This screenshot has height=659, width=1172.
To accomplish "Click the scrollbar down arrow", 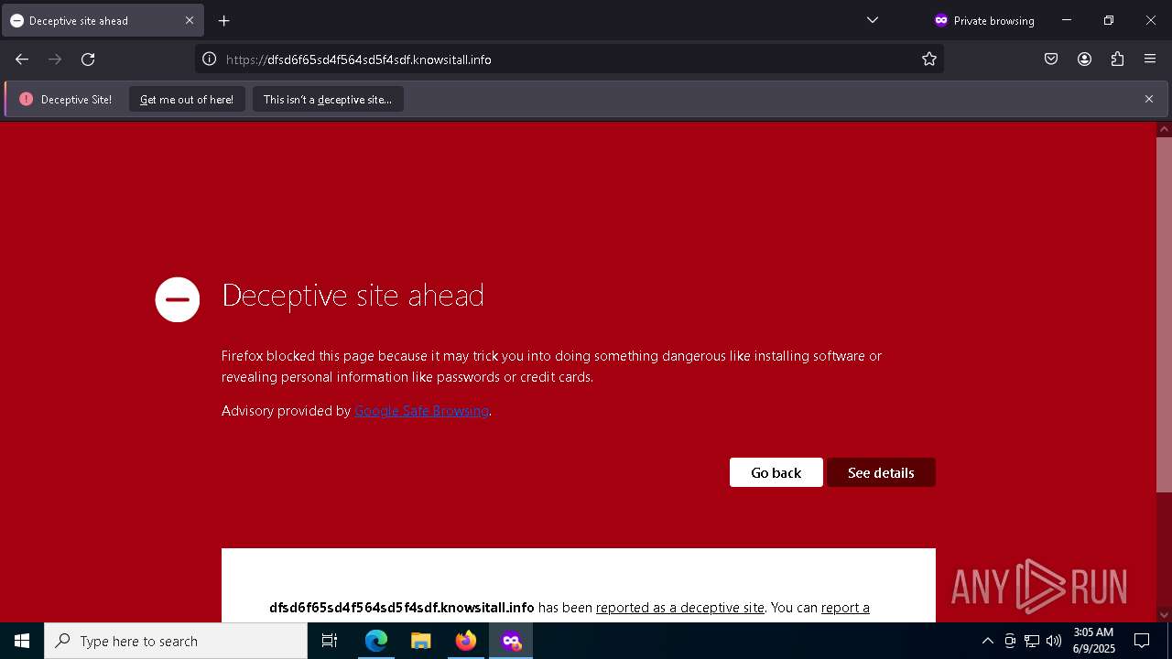I will pos(1164,614).
